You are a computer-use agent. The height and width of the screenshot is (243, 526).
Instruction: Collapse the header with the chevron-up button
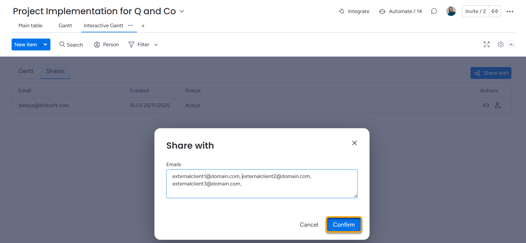click(x=511, y=45)
